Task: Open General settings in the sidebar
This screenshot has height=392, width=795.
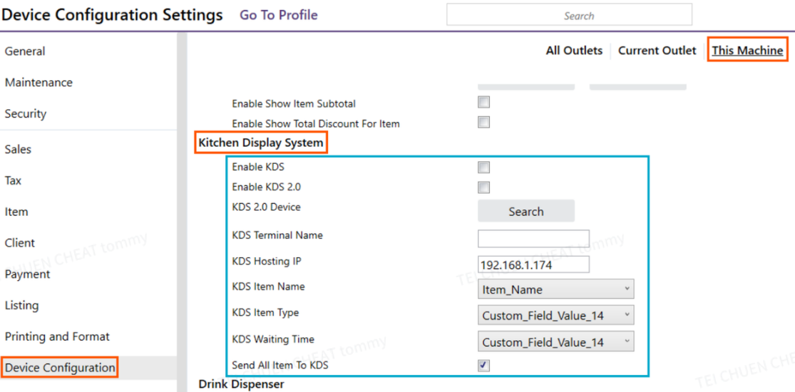Action: (x=25, y=51)
